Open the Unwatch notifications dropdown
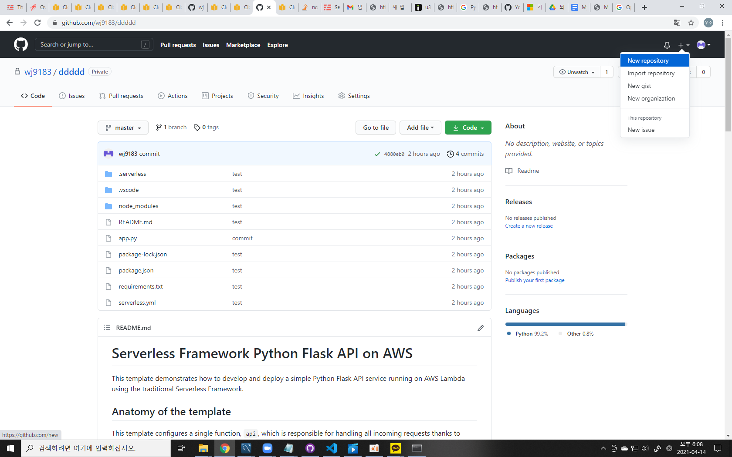 coord(577,72)
